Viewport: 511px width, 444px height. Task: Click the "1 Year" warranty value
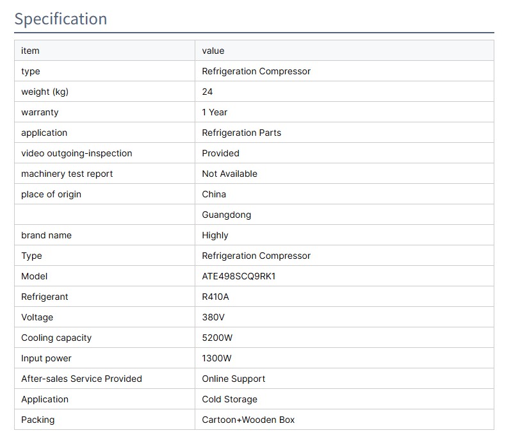215,112
